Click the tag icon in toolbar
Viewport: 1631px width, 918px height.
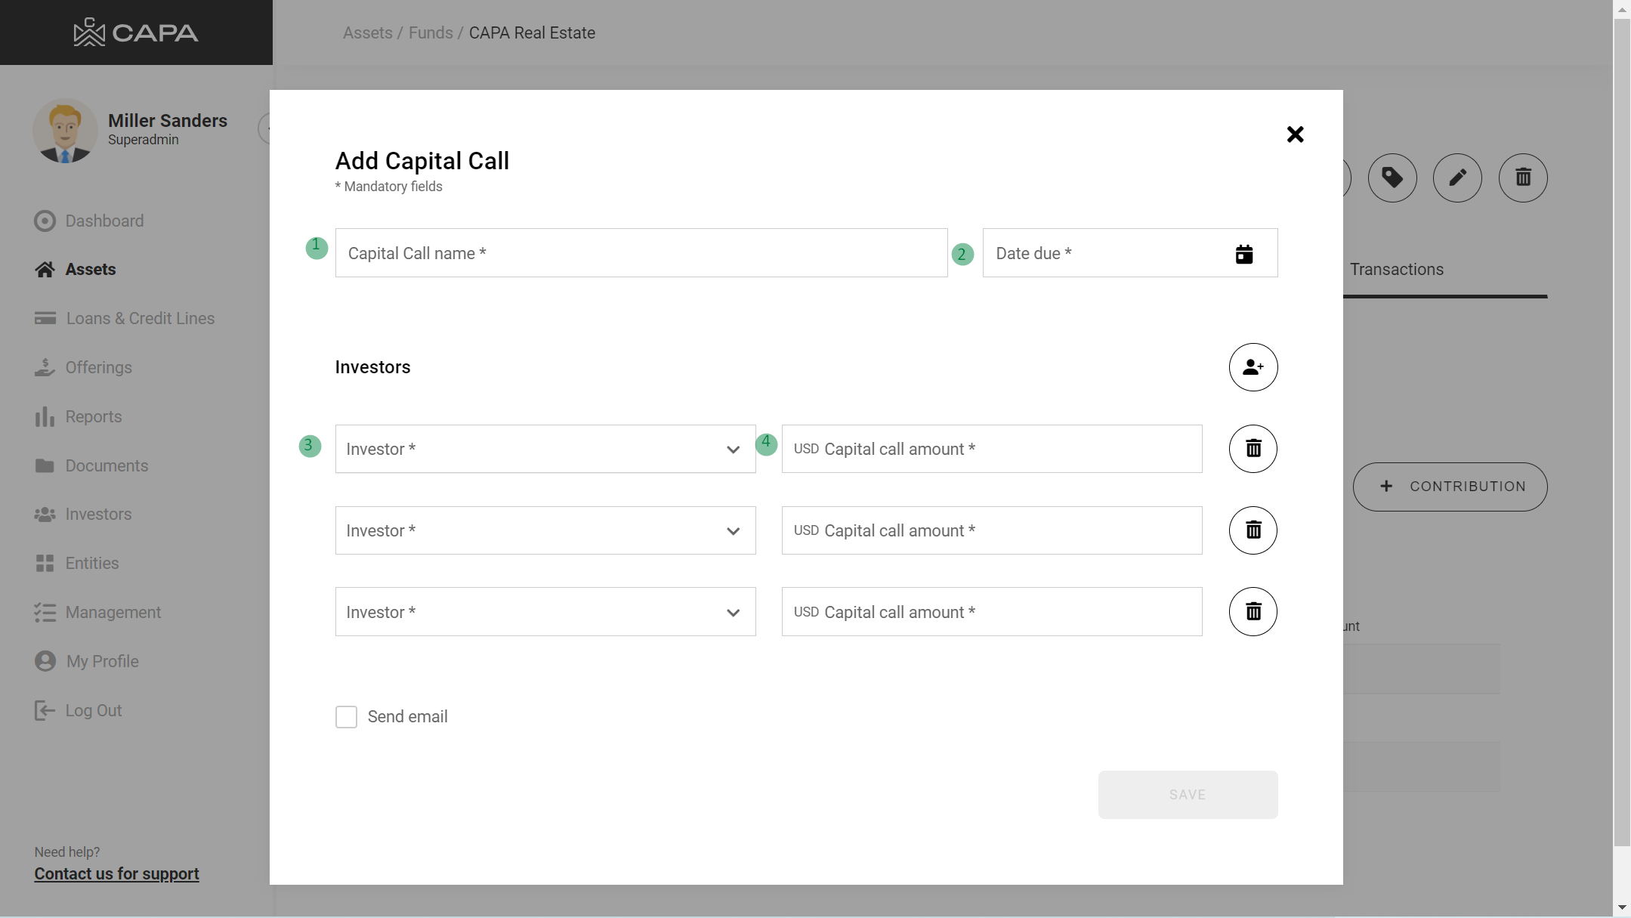point(1392,178)
